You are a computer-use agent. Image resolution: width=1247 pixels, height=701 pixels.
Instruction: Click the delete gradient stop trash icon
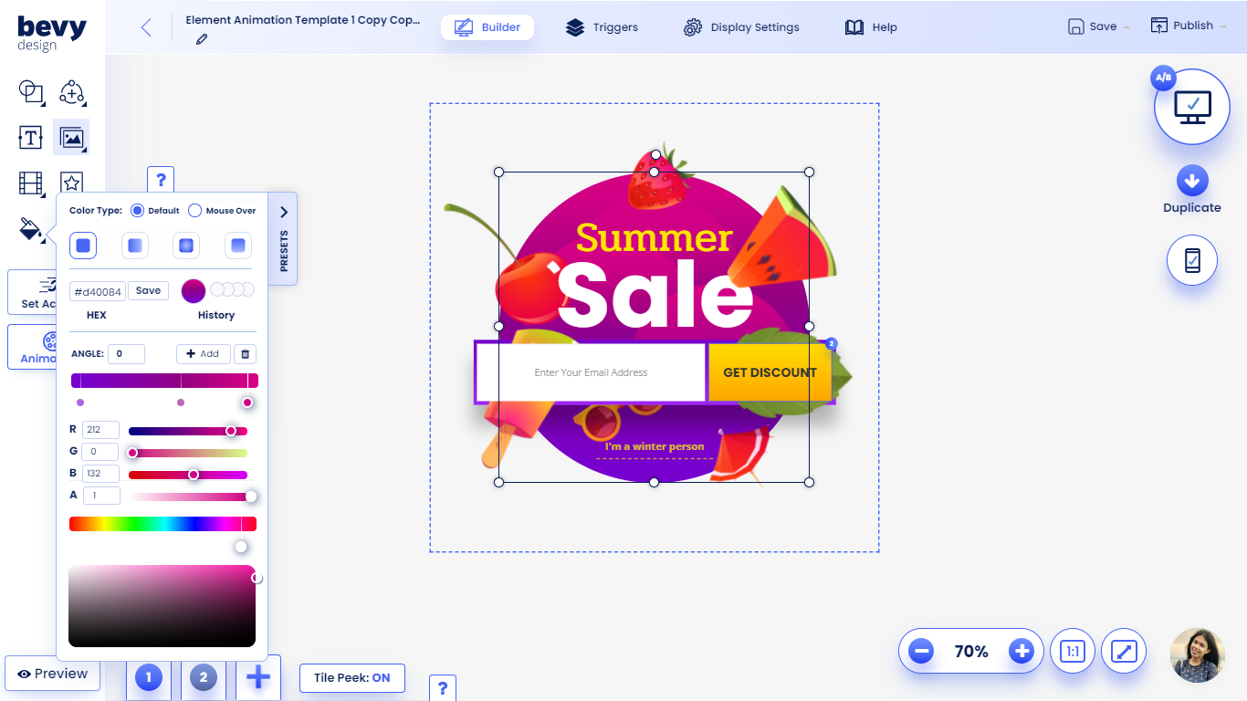pos(245,353)
